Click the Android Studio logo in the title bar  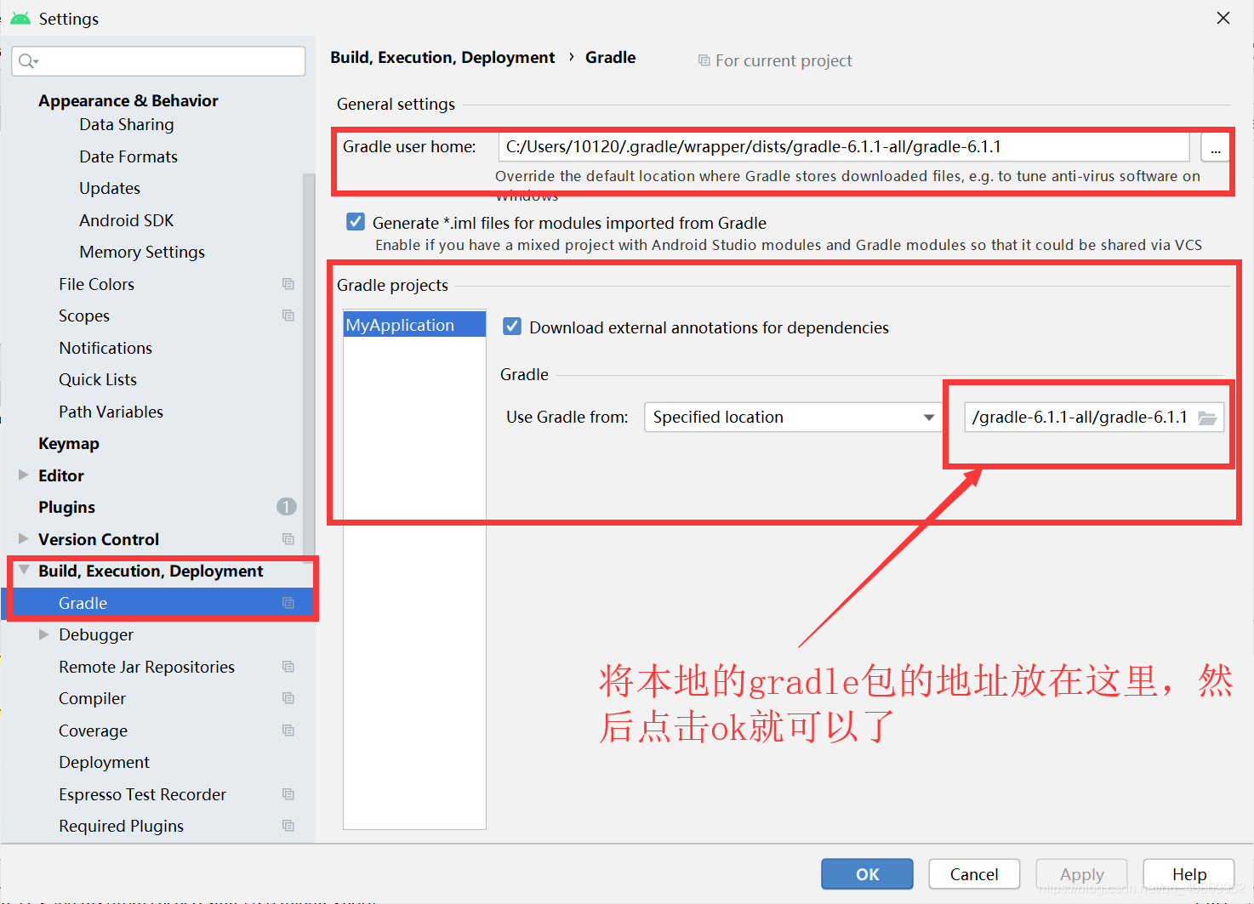[x=20, y=18]
